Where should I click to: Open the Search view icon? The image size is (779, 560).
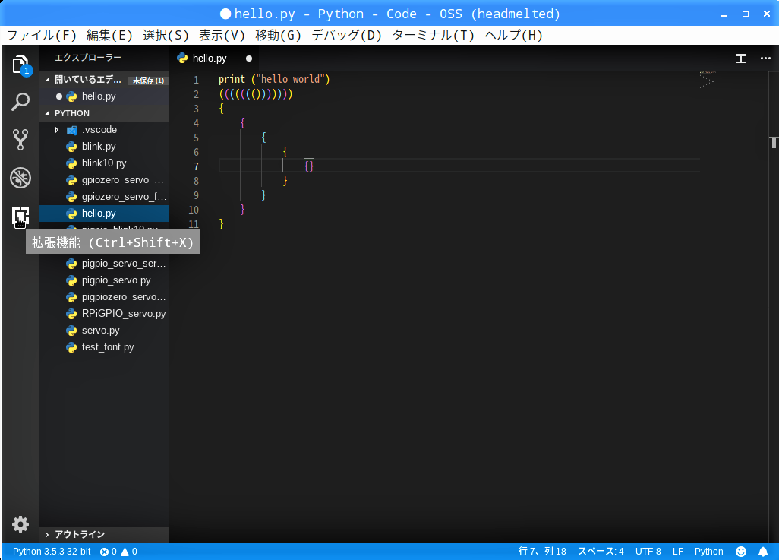[20, 102]
